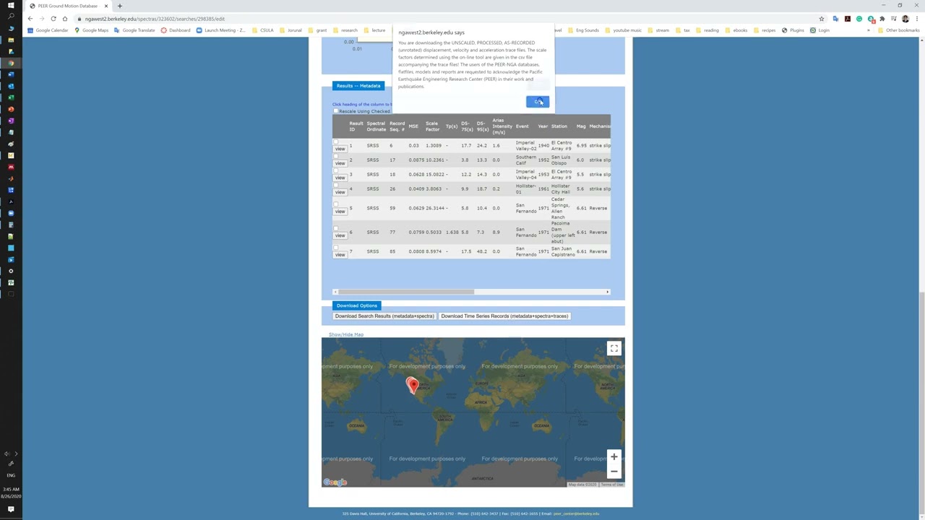
Task: Open the youtube music bookmark folder
Action: (x=623, y=30)
